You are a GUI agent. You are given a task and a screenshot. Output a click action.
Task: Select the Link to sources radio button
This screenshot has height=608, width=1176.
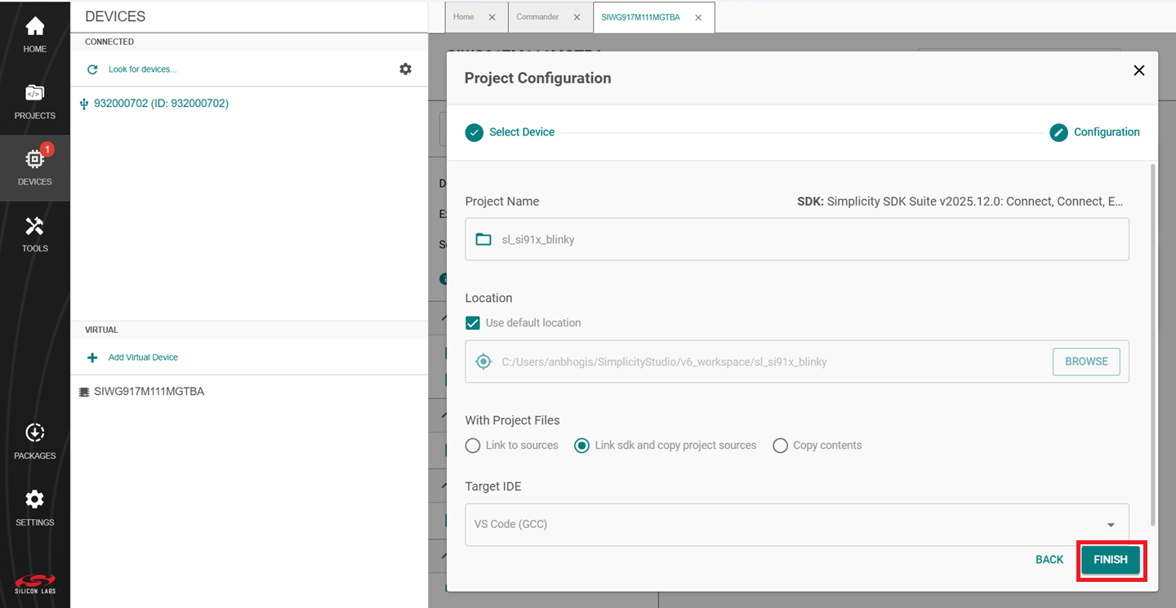click(x=473, y=445)
